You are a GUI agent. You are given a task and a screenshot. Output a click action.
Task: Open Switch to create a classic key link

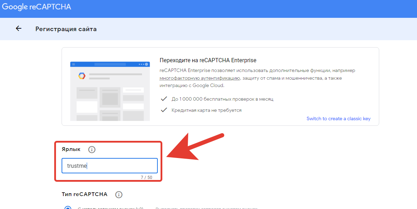point(338,119)
